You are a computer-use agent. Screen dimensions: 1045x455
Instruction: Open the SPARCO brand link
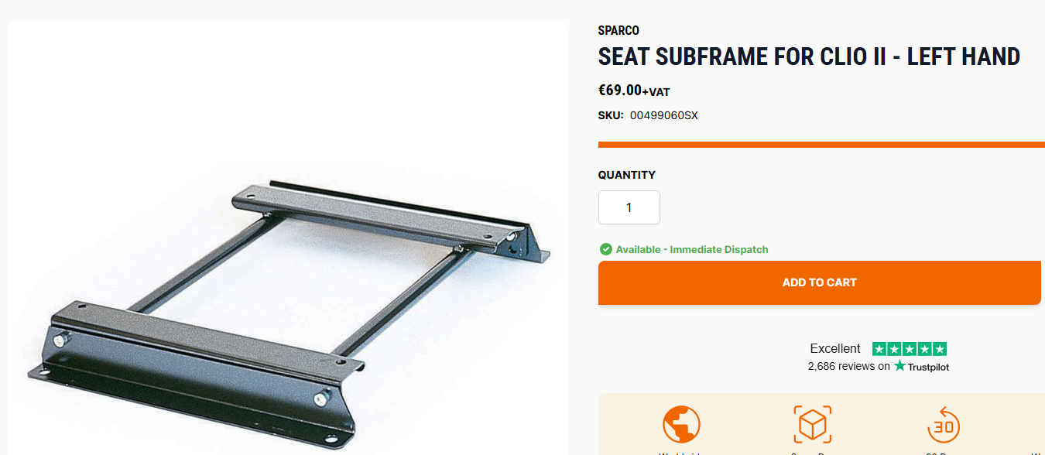tap(618, 31)
